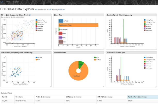Click the resize handle of SVM Linear - Glass Type panel

156,87
